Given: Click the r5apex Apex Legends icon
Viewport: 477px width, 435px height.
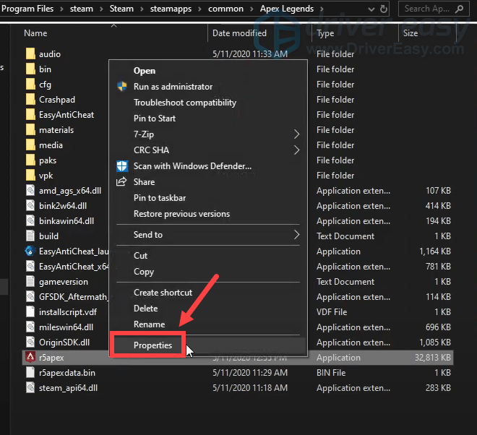Looking at the screenshot, I should 30,358.
